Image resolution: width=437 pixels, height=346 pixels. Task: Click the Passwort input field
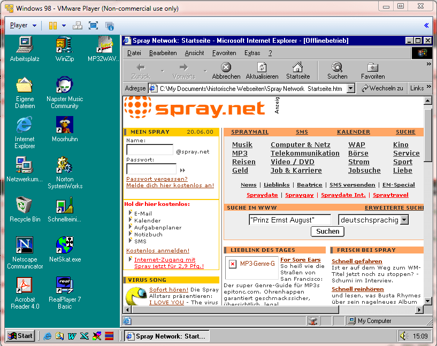151,169
